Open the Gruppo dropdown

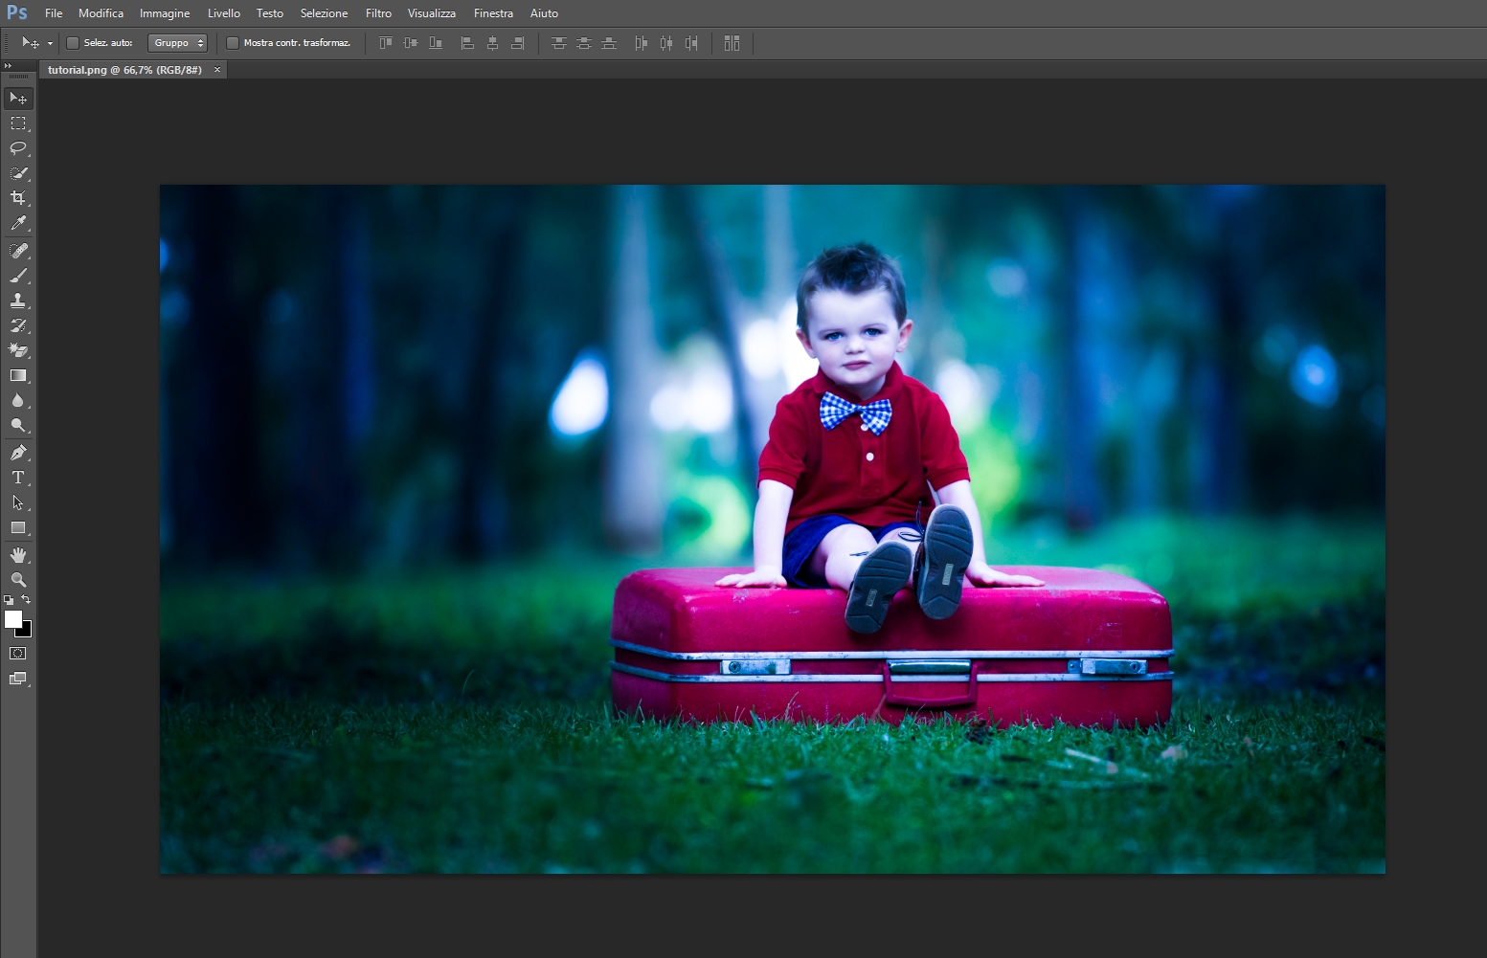(177, 43)
